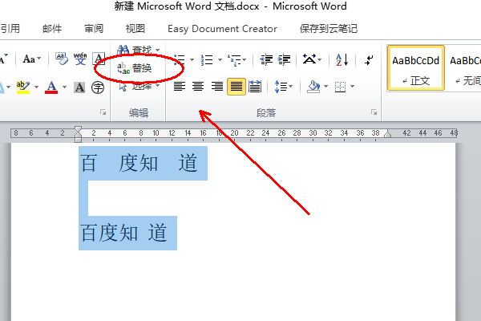This screenshot has height=321, width=481.
Task: Click the Bullets list icon
Action: [x=180, y=59]
